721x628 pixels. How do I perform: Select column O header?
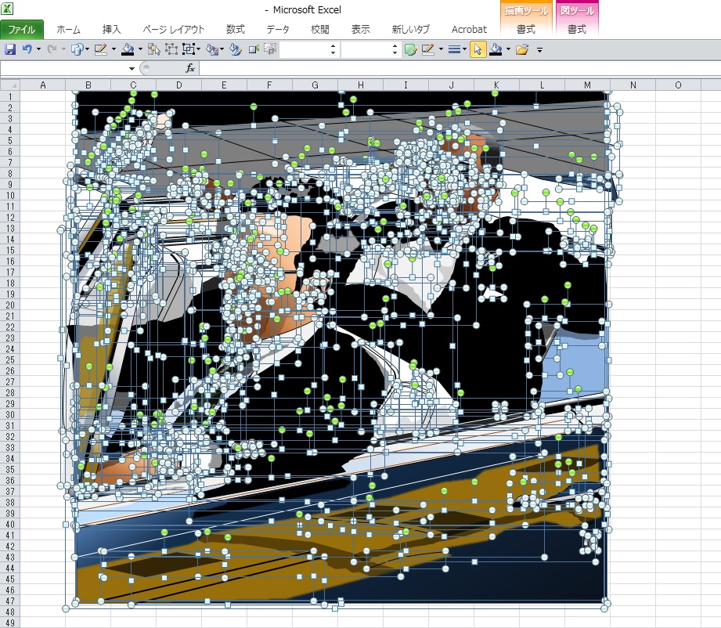click(678, 85)
